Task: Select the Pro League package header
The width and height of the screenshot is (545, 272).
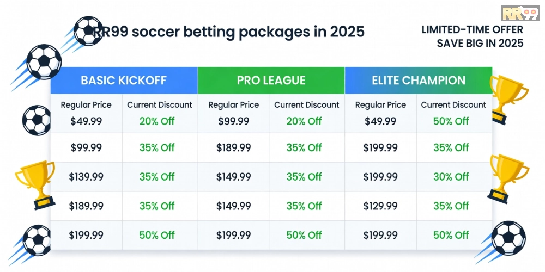Action: pyautogui.click(x=271, y=81)
